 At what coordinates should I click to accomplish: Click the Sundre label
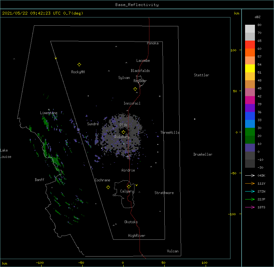[93, 124]
